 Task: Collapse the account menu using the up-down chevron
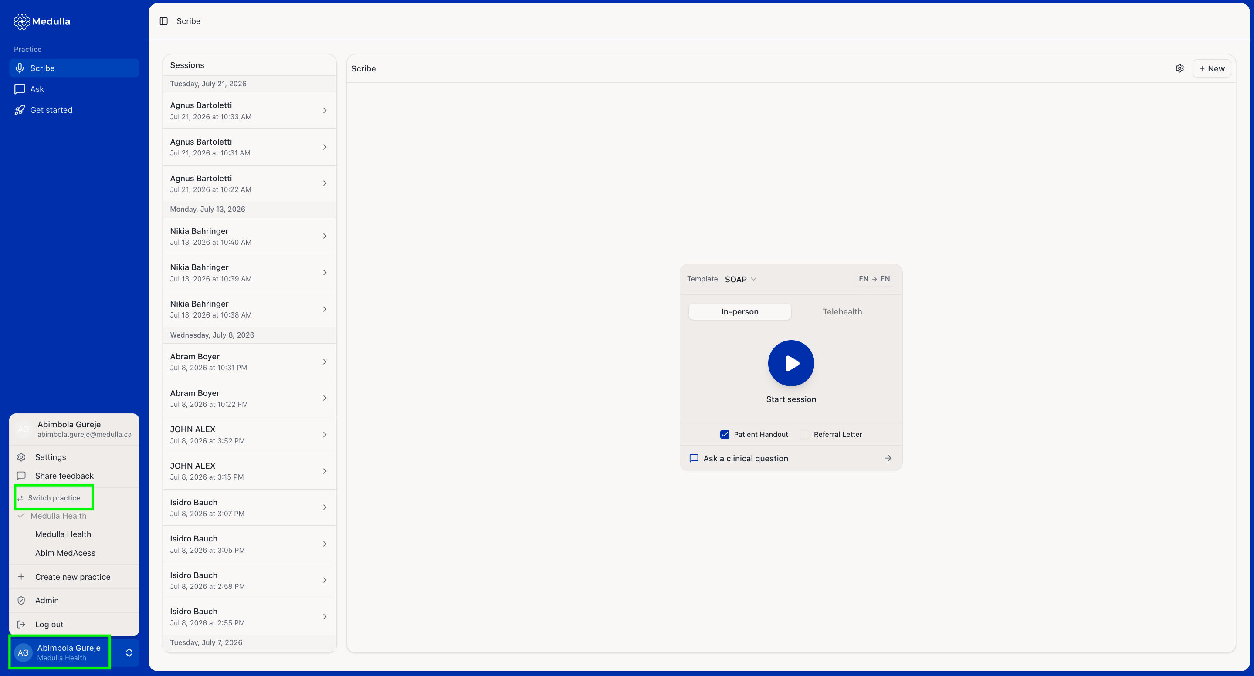click(129, 652)
